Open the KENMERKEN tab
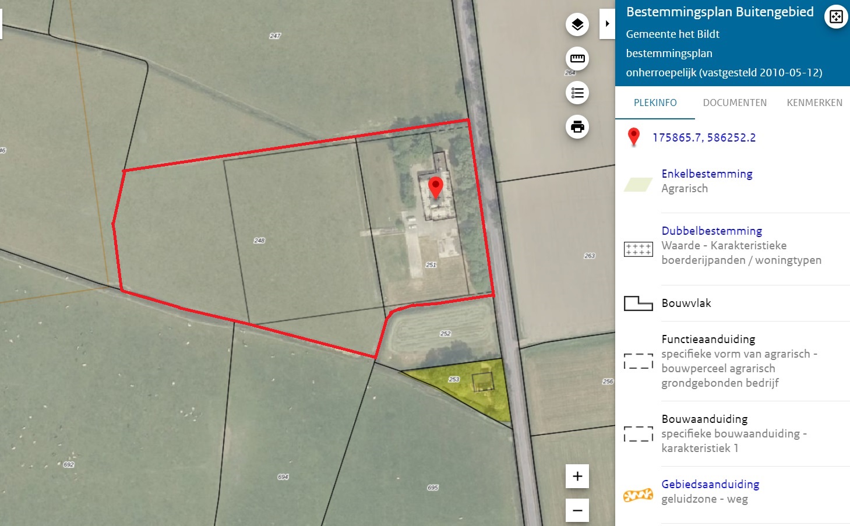Viewport: 850px width, 526px height. point(814,103)
